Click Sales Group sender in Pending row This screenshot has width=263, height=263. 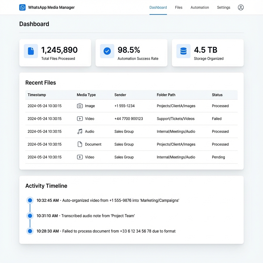[124, 157]
